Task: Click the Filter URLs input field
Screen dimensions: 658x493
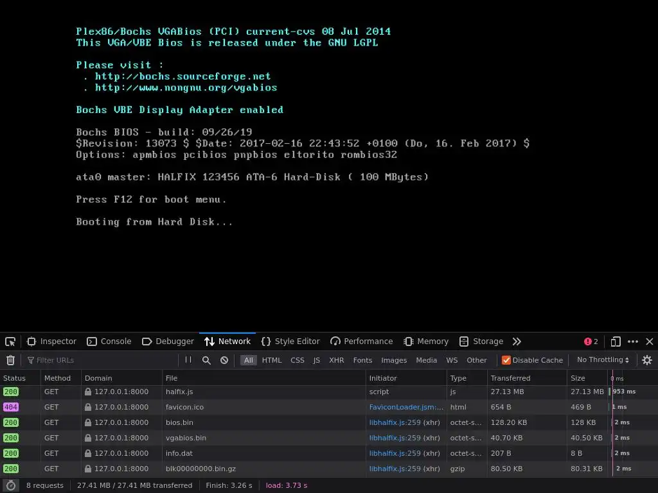Action: pyautogui.click(x=101, y=360)
